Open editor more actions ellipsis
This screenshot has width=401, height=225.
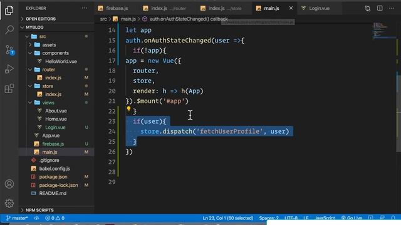coord(392,8)
